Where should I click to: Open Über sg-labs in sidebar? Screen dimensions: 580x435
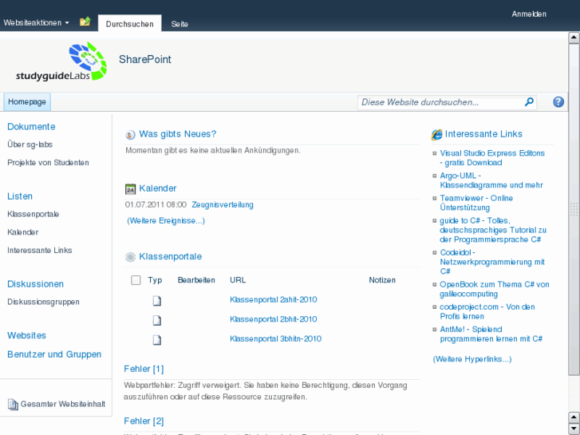(30, 144)
